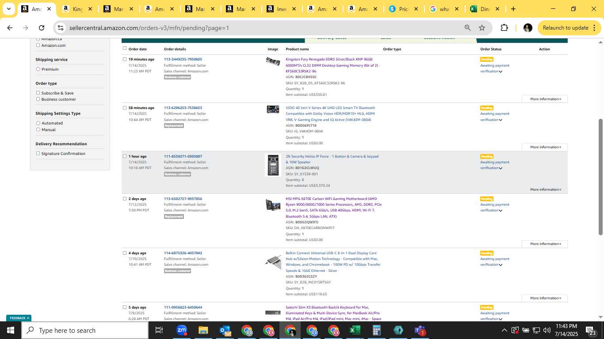Open the Kingston Fury memory product image
This screenshot has height=339, width=604.
click(273, 61)
